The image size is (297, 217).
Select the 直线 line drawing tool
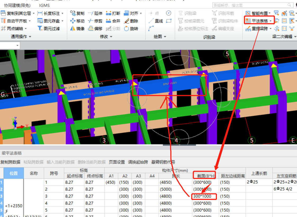[156, 21]
